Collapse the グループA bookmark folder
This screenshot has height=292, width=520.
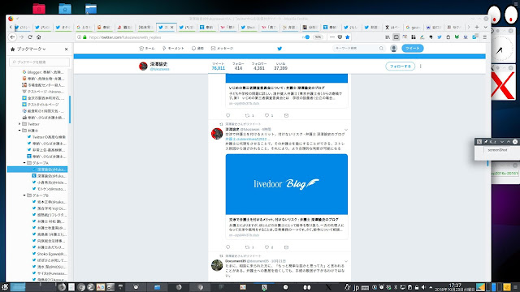24,163
